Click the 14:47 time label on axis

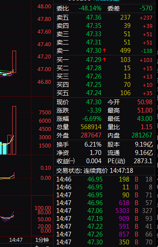pyautogui.click(x=16, y=240)
